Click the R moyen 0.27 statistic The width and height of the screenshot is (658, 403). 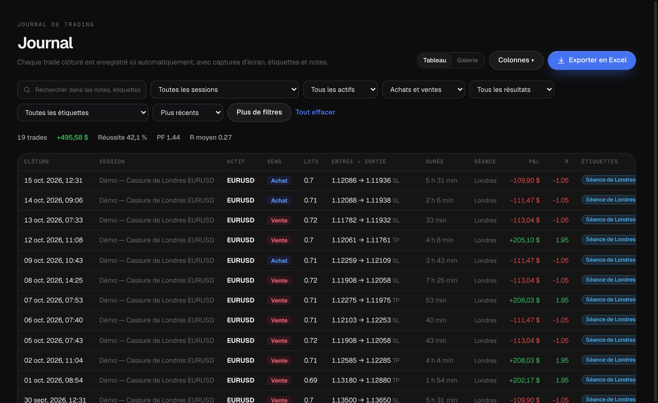click(x=211, y=138)
